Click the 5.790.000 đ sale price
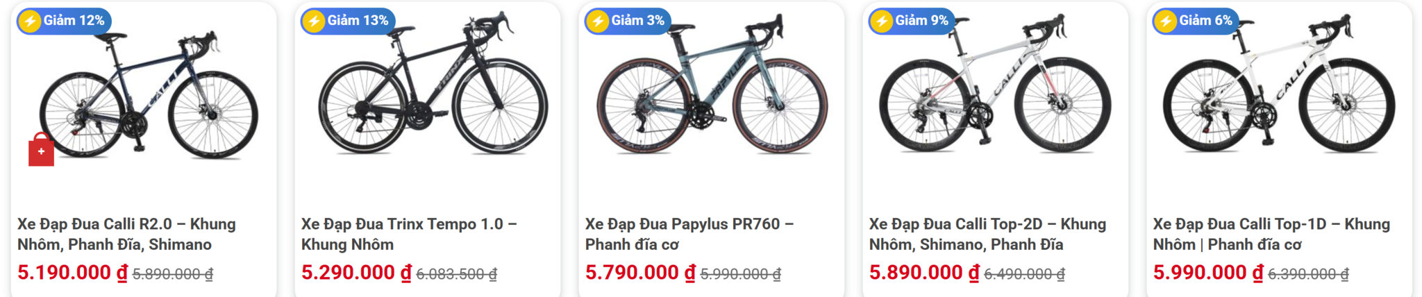This screenshot has height=297, width=1422. click(x=640, y=273)
